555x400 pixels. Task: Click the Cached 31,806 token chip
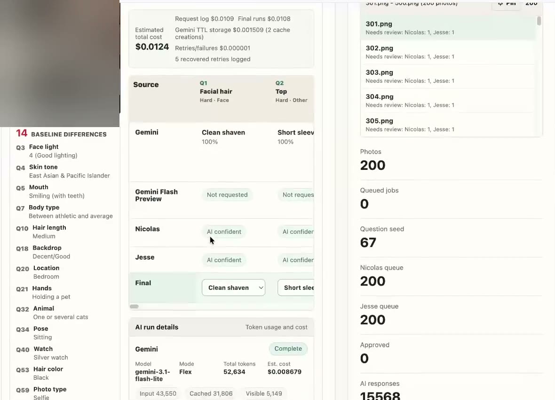(x=211, y=393)
